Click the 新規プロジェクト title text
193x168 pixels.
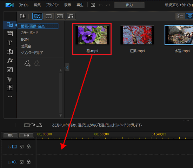coord(179,5)
